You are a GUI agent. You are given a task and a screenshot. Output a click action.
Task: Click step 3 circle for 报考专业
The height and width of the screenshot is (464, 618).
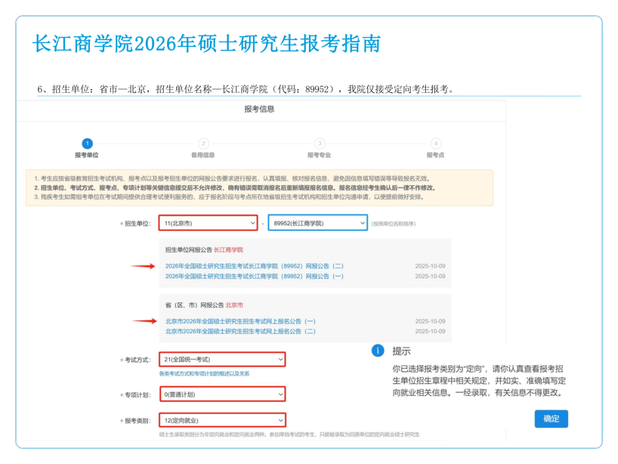pos(319,144)
